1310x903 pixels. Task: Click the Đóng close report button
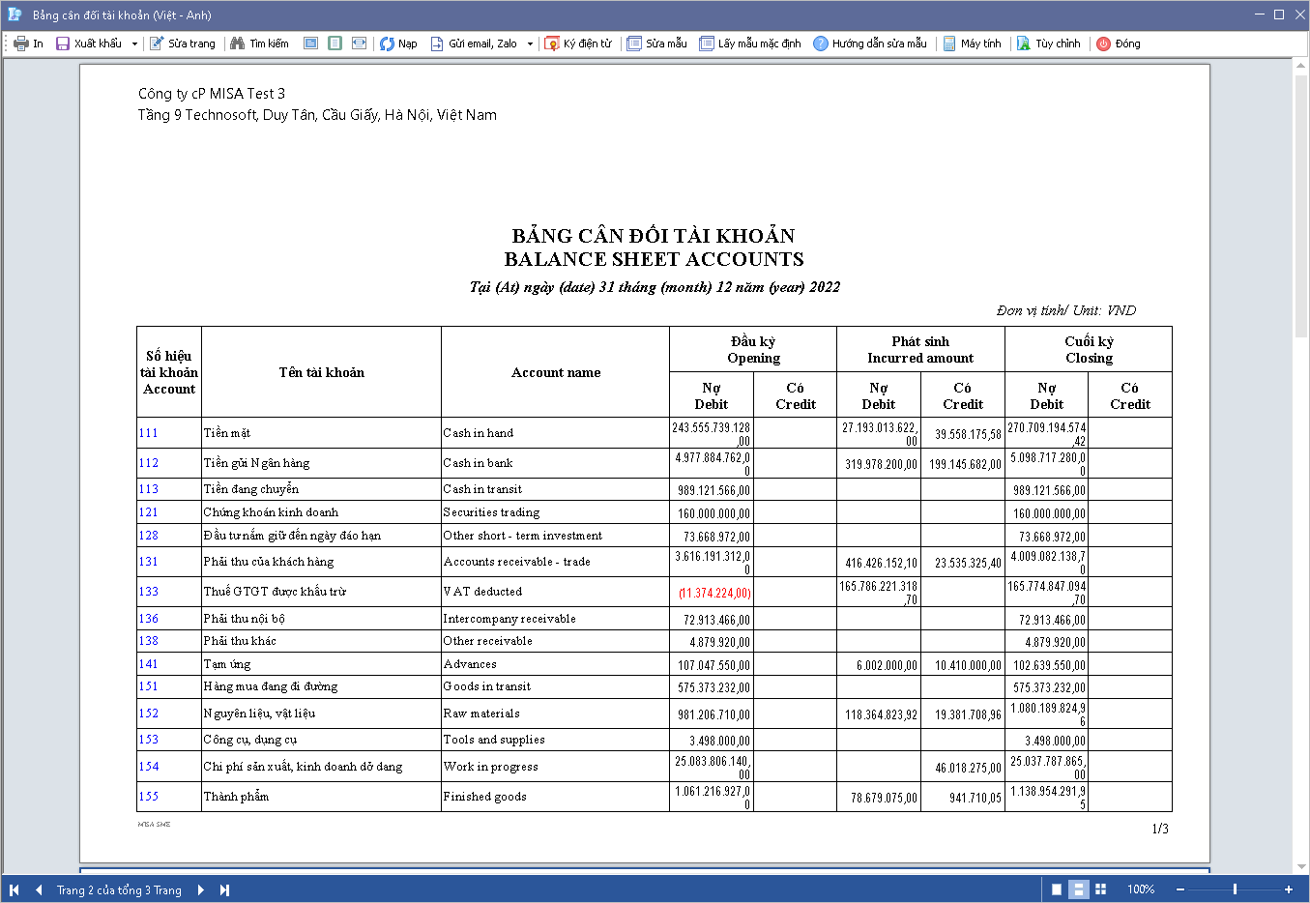pyautogui.click(x=1119, y=44)
